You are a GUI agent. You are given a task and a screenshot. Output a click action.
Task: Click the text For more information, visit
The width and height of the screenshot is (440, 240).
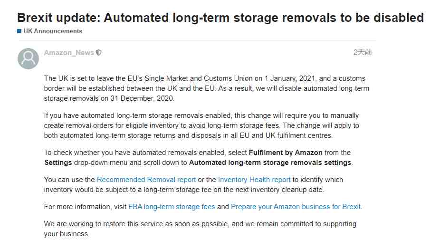[x=86, y=207]
